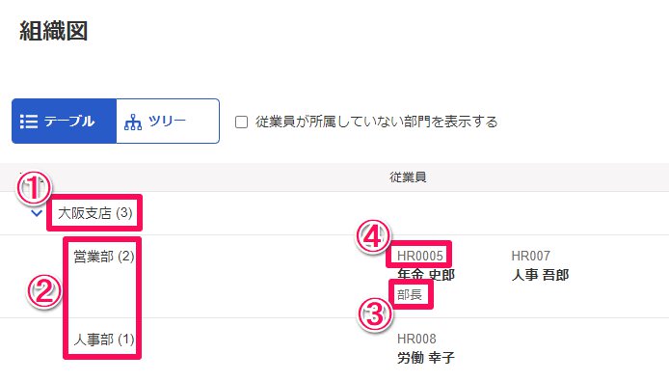The width and height of the screenshot is (669, 381).
Task: Open employee 年金 史郎
Action: (x=426, y=275)
